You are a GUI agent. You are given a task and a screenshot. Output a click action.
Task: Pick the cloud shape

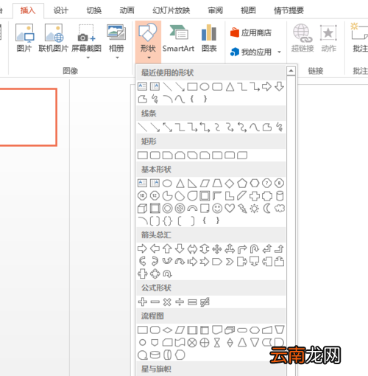pyautogui.click(x=280, y=209)
